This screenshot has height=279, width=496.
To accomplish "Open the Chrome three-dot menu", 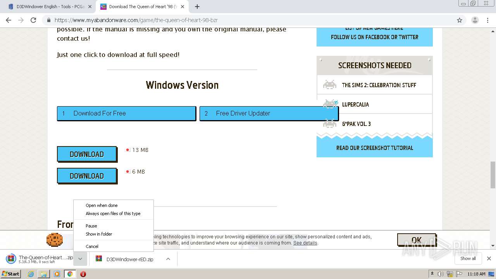I will coord(487,20).
